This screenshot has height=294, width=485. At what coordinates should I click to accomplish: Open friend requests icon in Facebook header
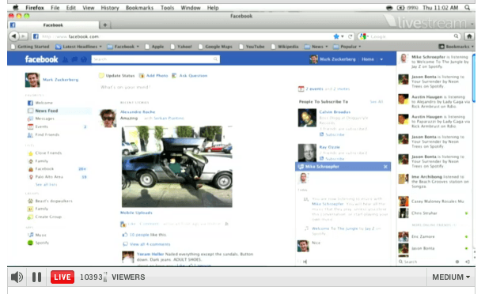(x=65, y=59)
